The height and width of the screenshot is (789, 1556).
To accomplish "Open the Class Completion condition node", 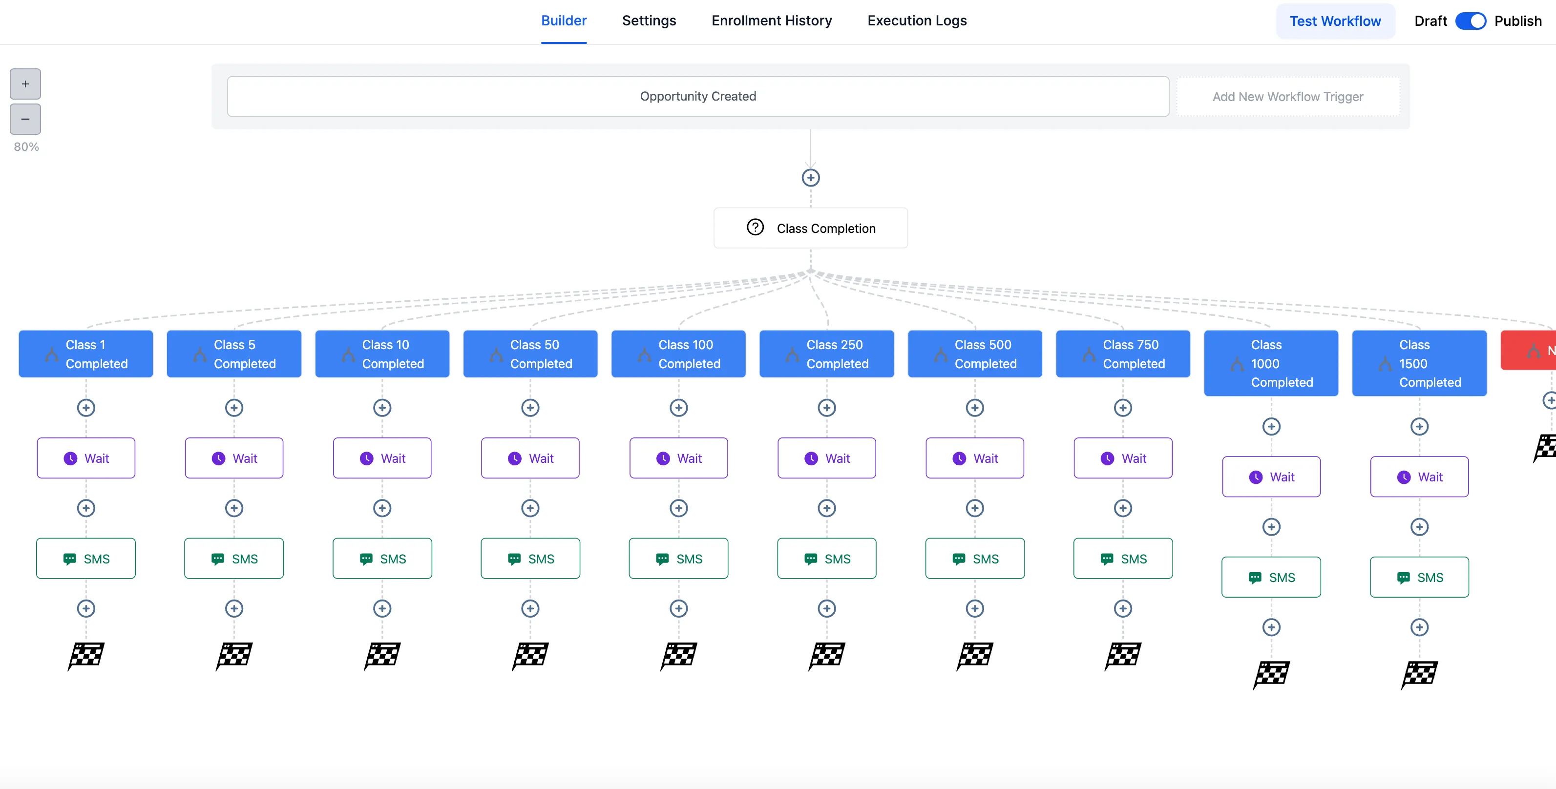I will (x=811, y=228).
